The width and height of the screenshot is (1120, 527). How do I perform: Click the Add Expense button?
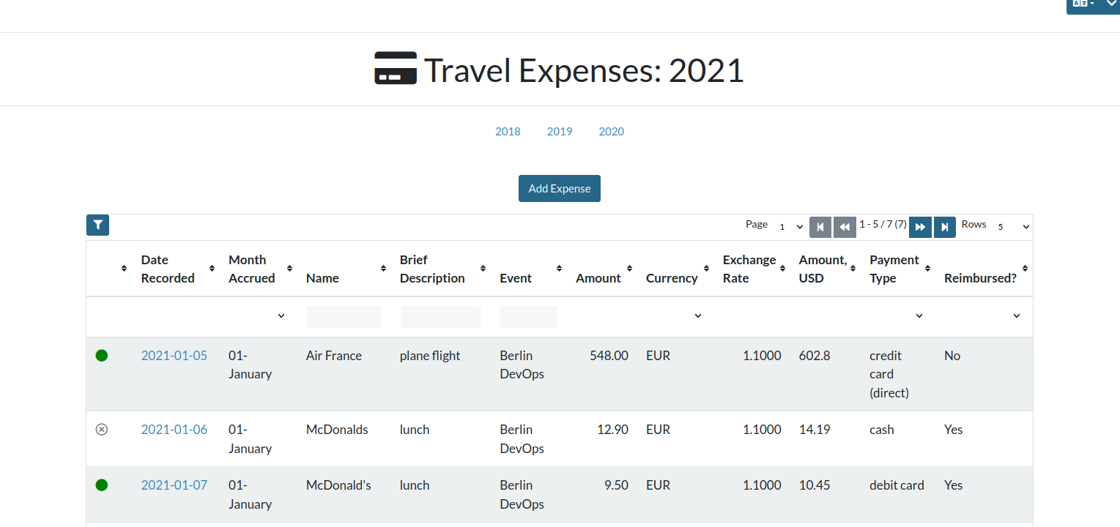560,188
